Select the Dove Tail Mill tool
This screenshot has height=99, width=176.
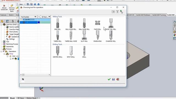click(111, 24)
